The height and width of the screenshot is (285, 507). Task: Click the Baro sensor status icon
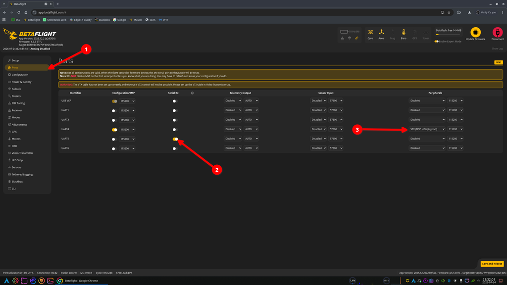404,32
